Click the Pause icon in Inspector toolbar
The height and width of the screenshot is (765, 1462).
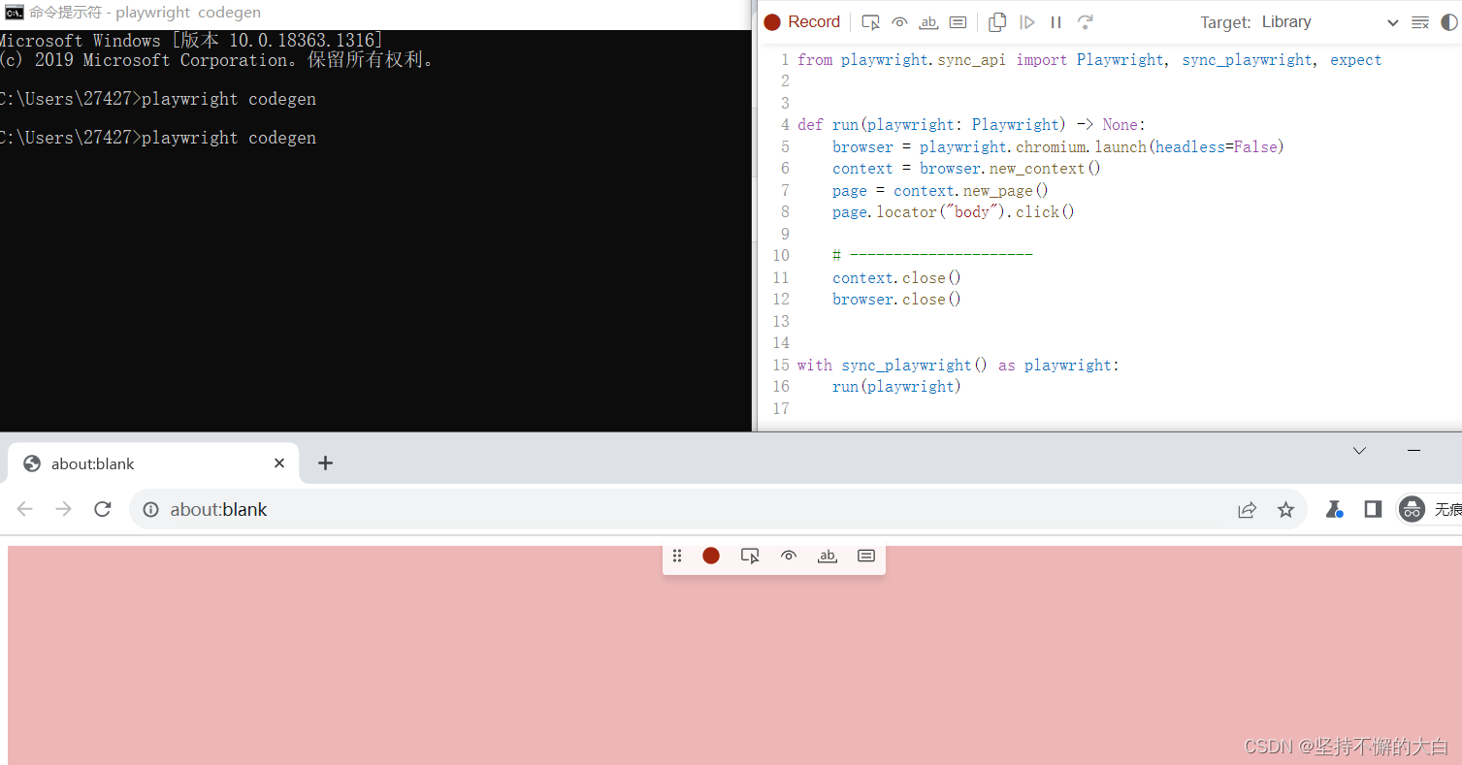pos(1056,22)
